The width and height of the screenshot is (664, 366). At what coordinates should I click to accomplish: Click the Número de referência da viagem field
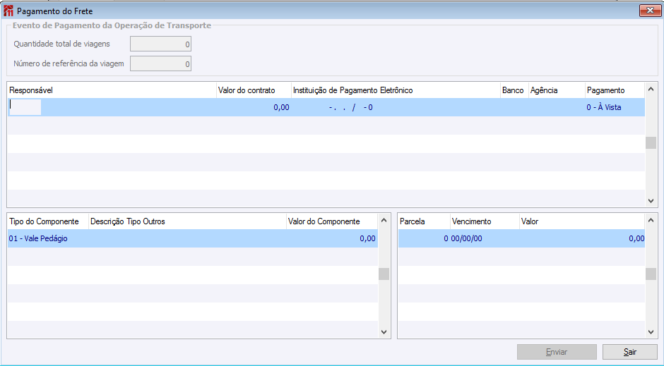[x=160, y=63]
